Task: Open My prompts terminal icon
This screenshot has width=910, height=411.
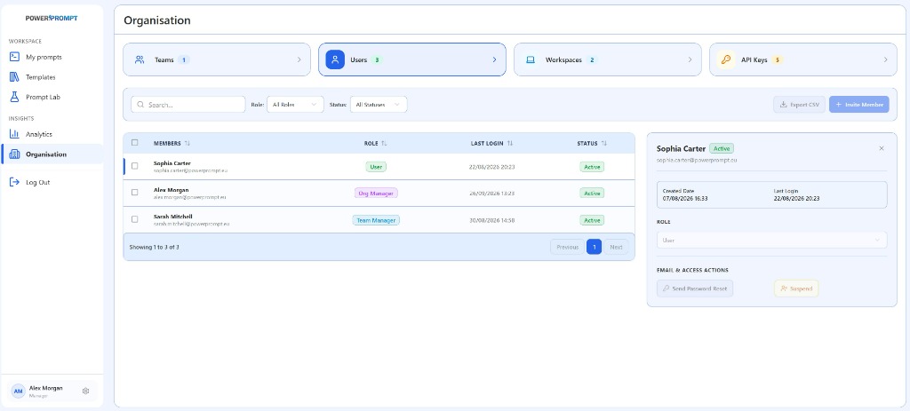Action: [x=14, y=57]
